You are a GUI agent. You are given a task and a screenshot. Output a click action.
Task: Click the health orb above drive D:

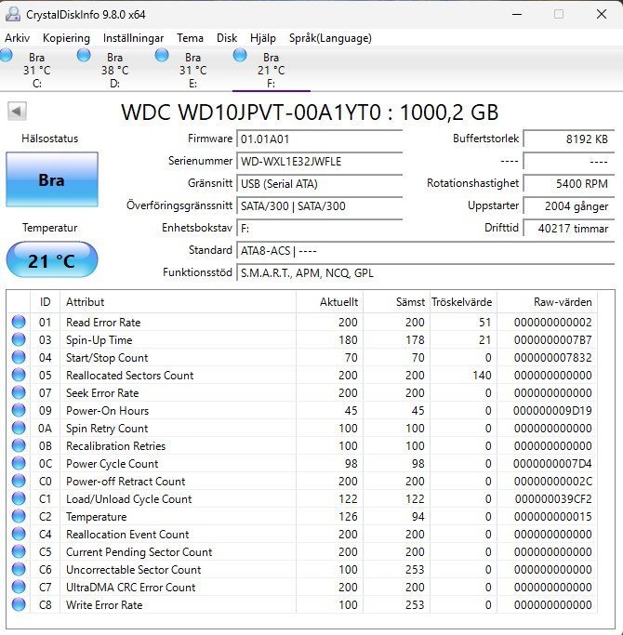click(85, 56)
